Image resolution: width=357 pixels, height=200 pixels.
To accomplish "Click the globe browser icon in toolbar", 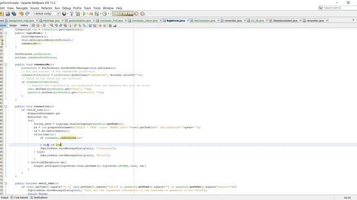I will 64,14.
